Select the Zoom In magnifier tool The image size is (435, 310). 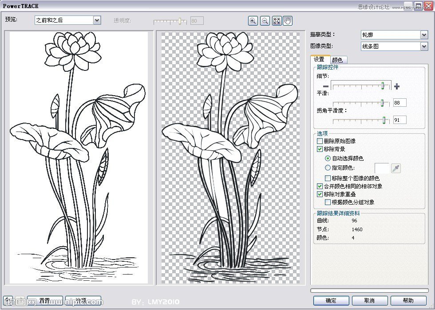coord(253,20)
